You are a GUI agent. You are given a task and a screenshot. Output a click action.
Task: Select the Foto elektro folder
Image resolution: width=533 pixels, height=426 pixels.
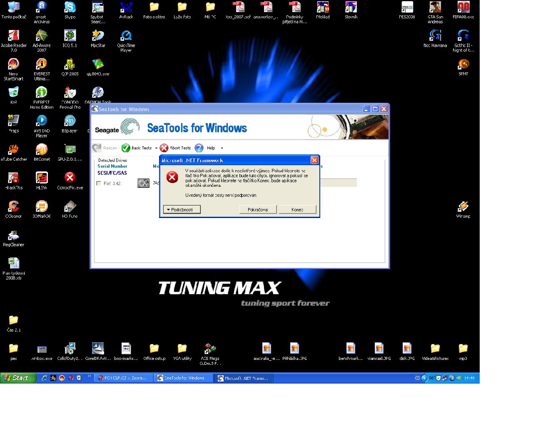click(154, 10)
